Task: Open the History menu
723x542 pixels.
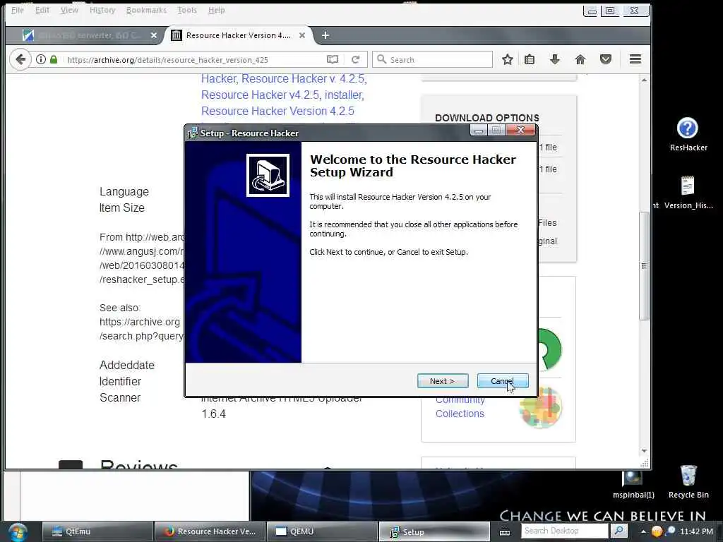Action: tap(102, 10)
